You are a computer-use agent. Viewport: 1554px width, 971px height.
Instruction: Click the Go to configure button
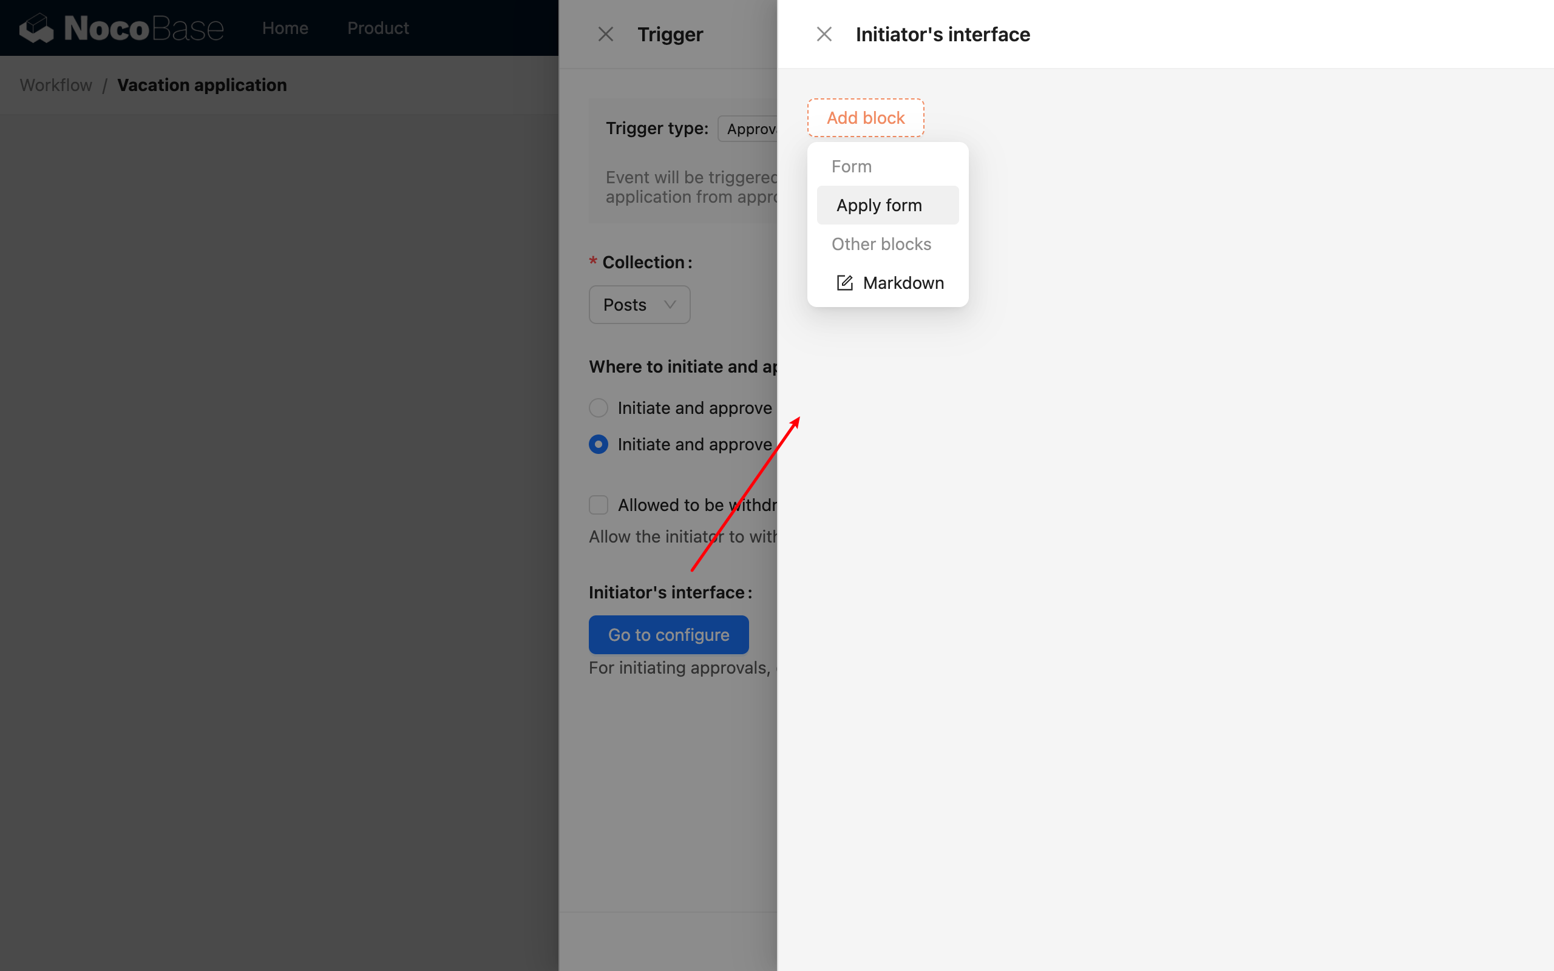tap(668, 635)
